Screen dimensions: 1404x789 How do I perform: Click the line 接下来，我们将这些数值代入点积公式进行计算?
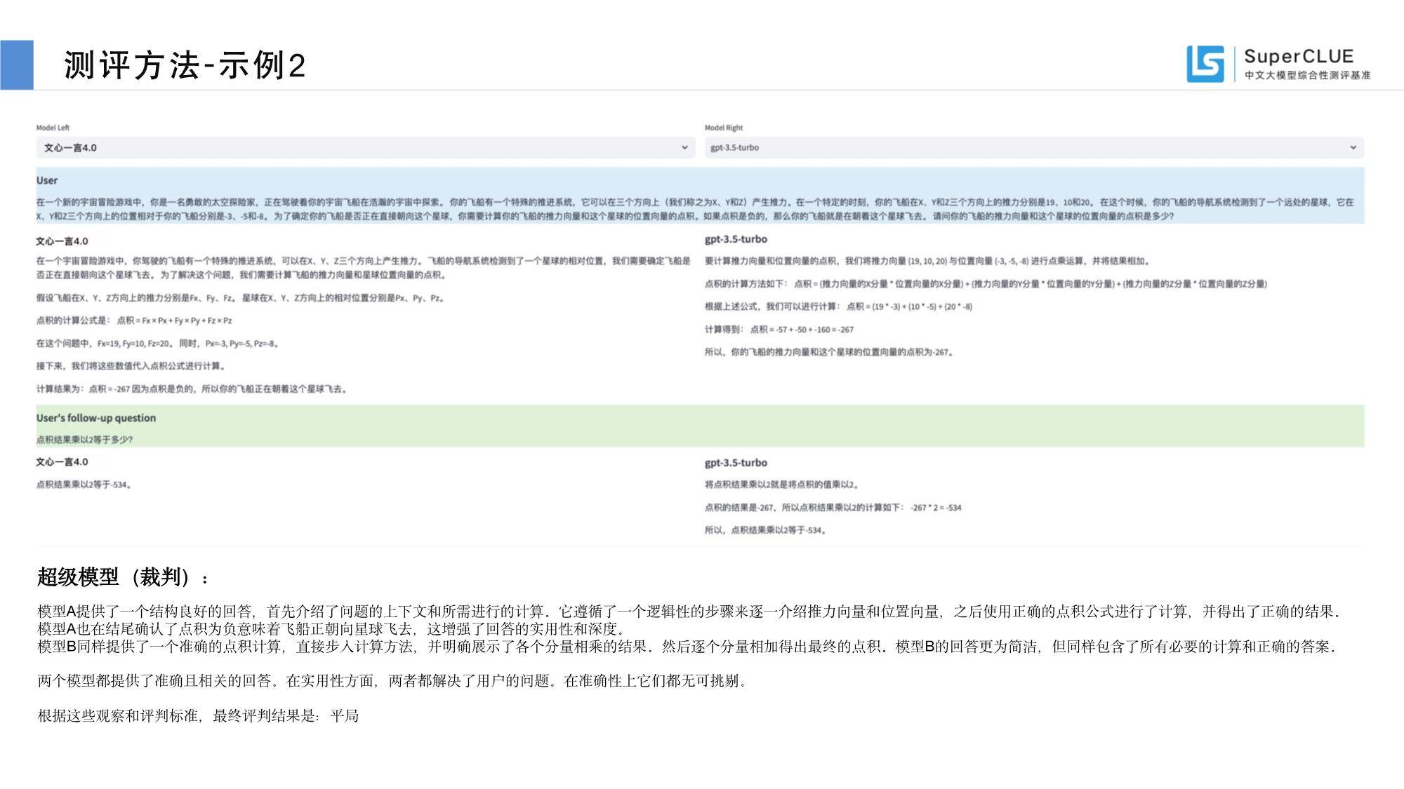(x=131, y=366)
